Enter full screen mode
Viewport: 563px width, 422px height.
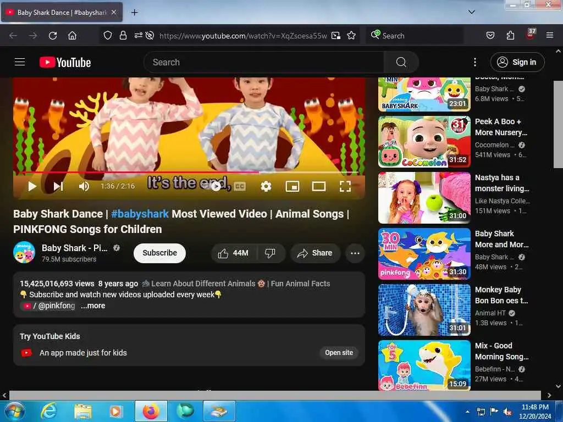345,186
